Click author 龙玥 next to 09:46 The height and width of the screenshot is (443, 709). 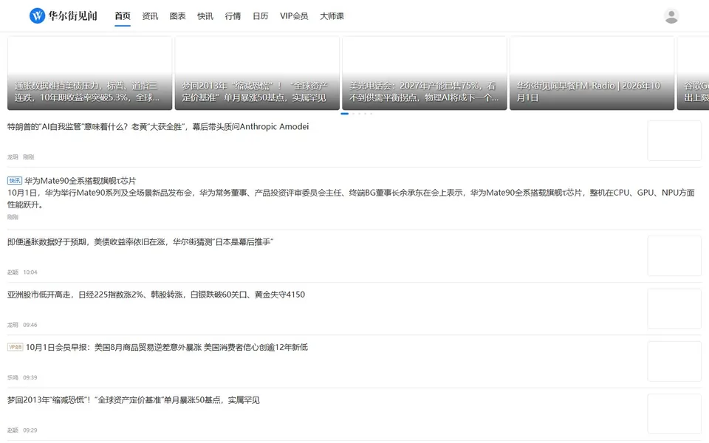(x=13, y=325)
